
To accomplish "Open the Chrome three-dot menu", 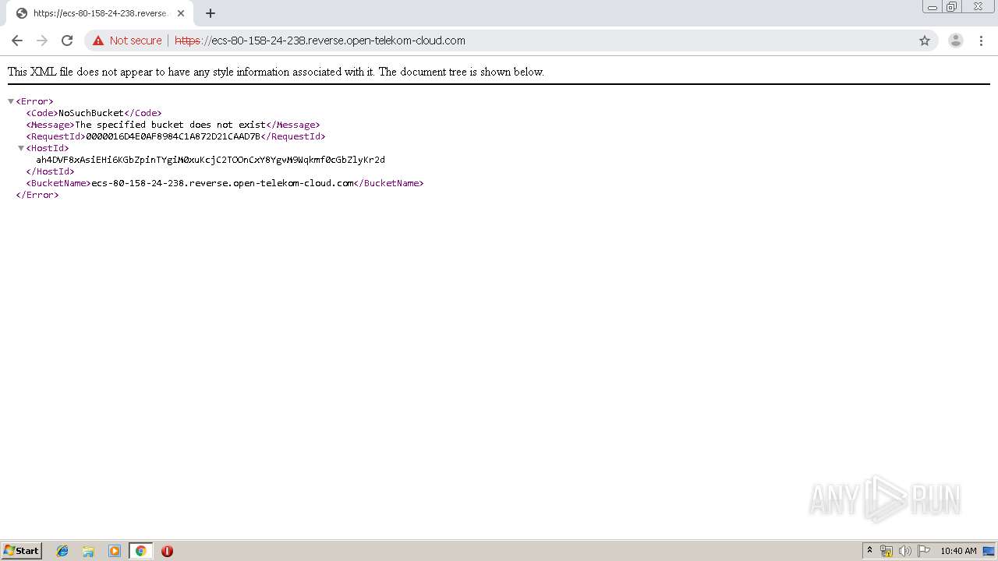I will (982, 41).
